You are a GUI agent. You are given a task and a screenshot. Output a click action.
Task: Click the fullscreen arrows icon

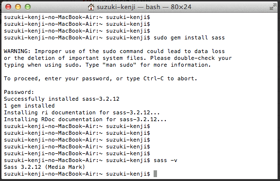coord(273,7)
